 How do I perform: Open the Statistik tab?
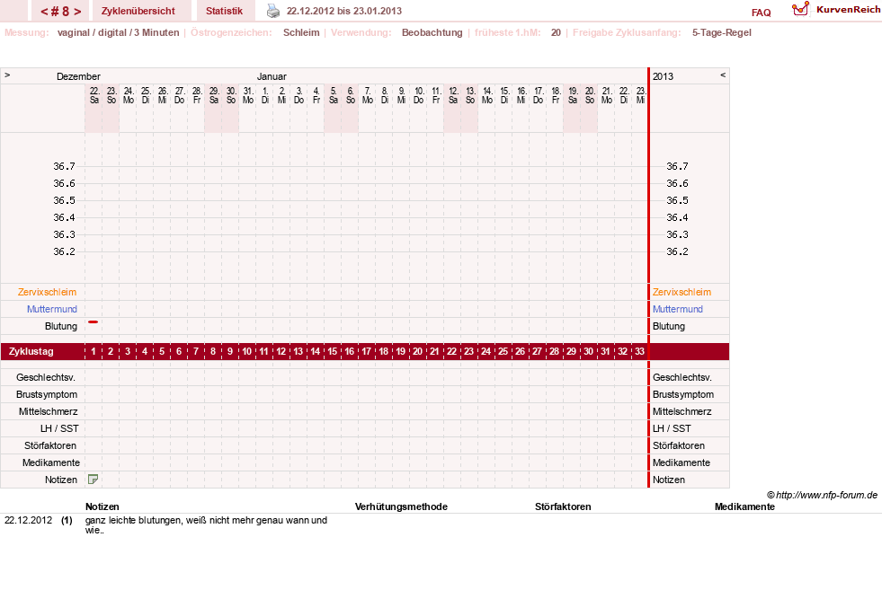[224, 11]
